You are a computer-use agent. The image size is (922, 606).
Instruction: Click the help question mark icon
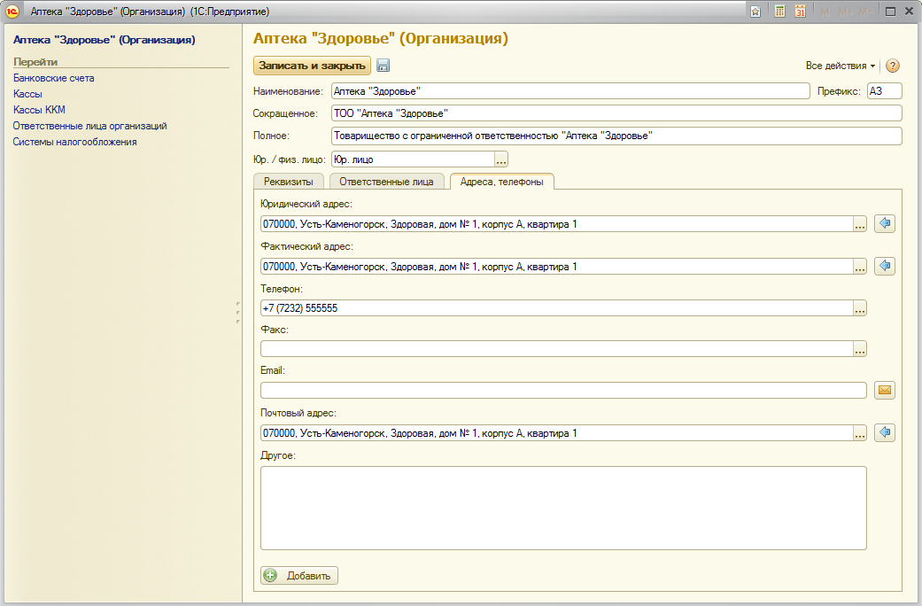(x=893, y=66)
